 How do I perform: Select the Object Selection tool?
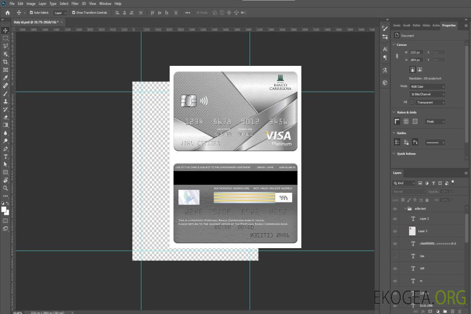tap(5, 54)
